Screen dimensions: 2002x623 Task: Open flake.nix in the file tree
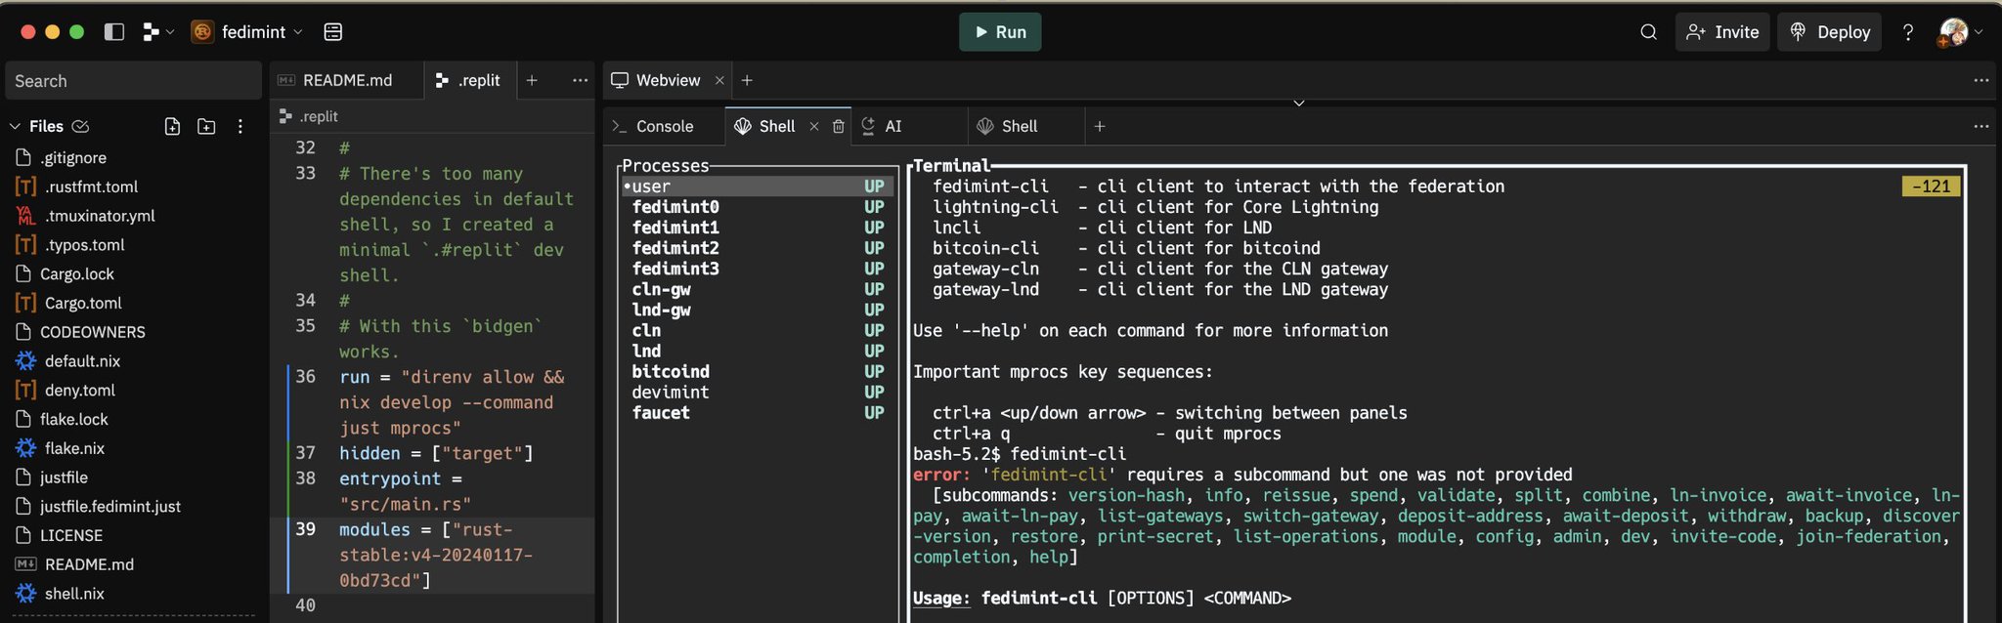tap(74, 448)
